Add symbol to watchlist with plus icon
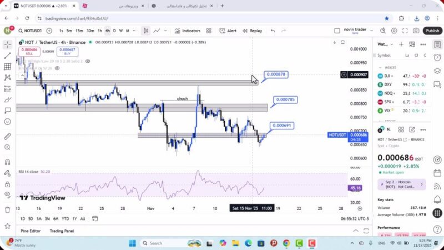 (x=401, y=44)
